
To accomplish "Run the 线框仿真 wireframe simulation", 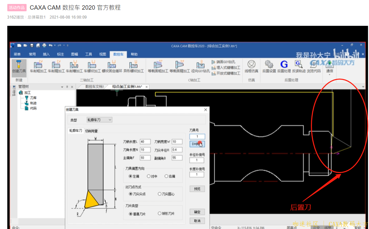I will [x=251, y=67].
